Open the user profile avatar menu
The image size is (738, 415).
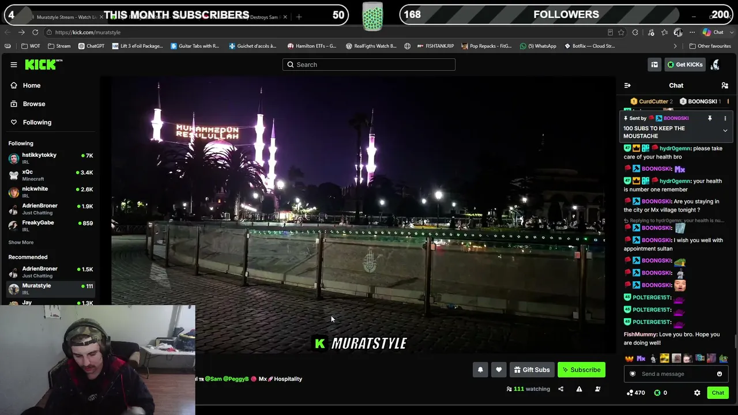click(716, 65)
